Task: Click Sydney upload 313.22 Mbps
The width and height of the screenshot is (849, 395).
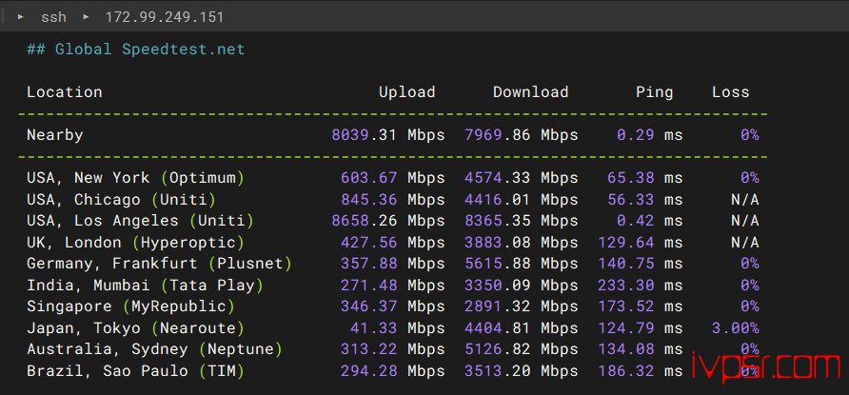Action: pos(392,349)
